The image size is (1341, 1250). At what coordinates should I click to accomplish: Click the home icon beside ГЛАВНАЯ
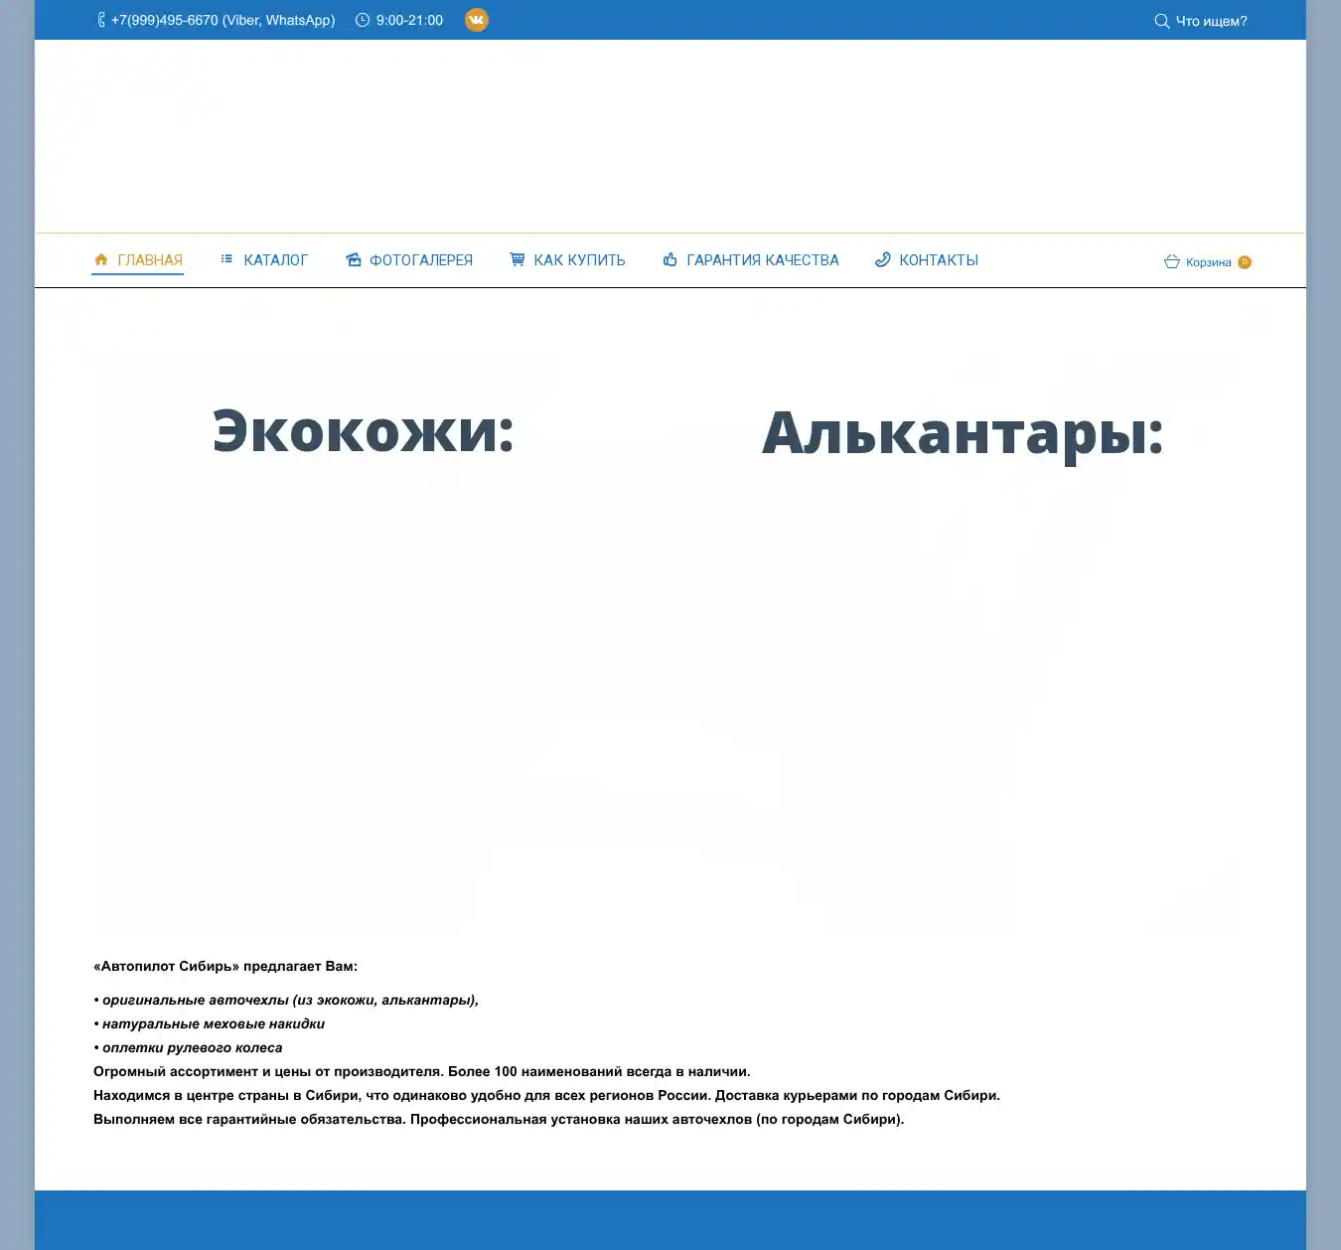coord(100,260)
